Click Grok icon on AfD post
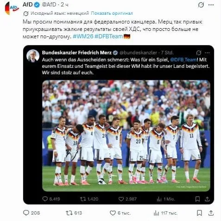 click(201, 5)
